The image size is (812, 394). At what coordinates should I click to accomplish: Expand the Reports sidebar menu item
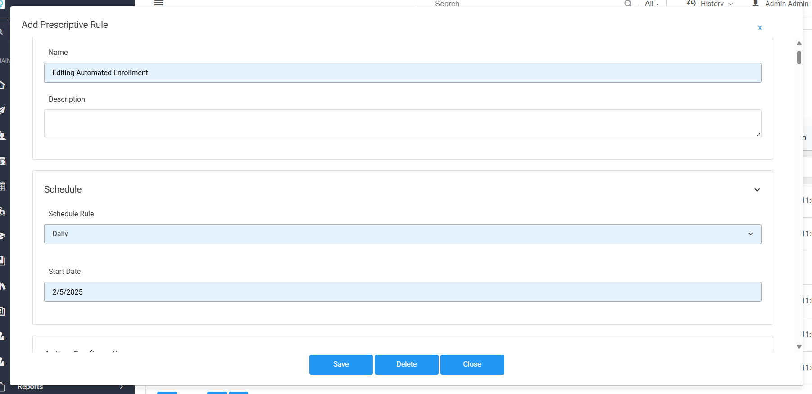click(68, 387)
